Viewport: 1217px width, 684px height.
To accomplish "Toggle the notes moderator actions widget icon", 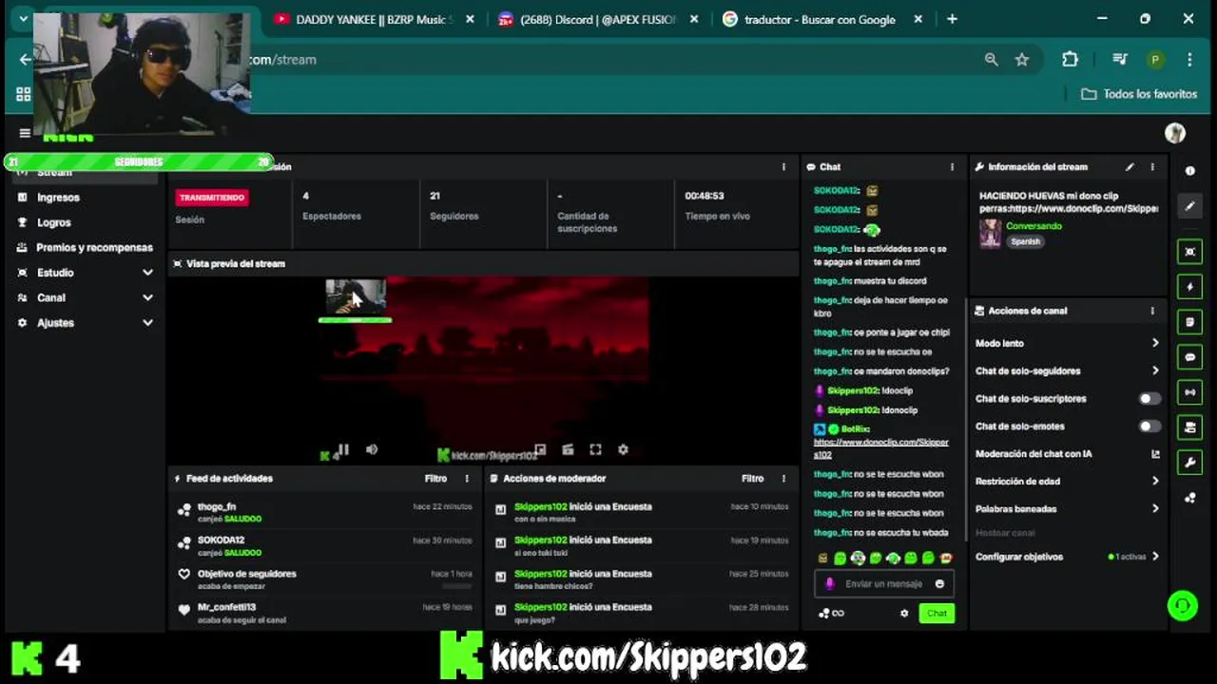I will click(1189, 322).
